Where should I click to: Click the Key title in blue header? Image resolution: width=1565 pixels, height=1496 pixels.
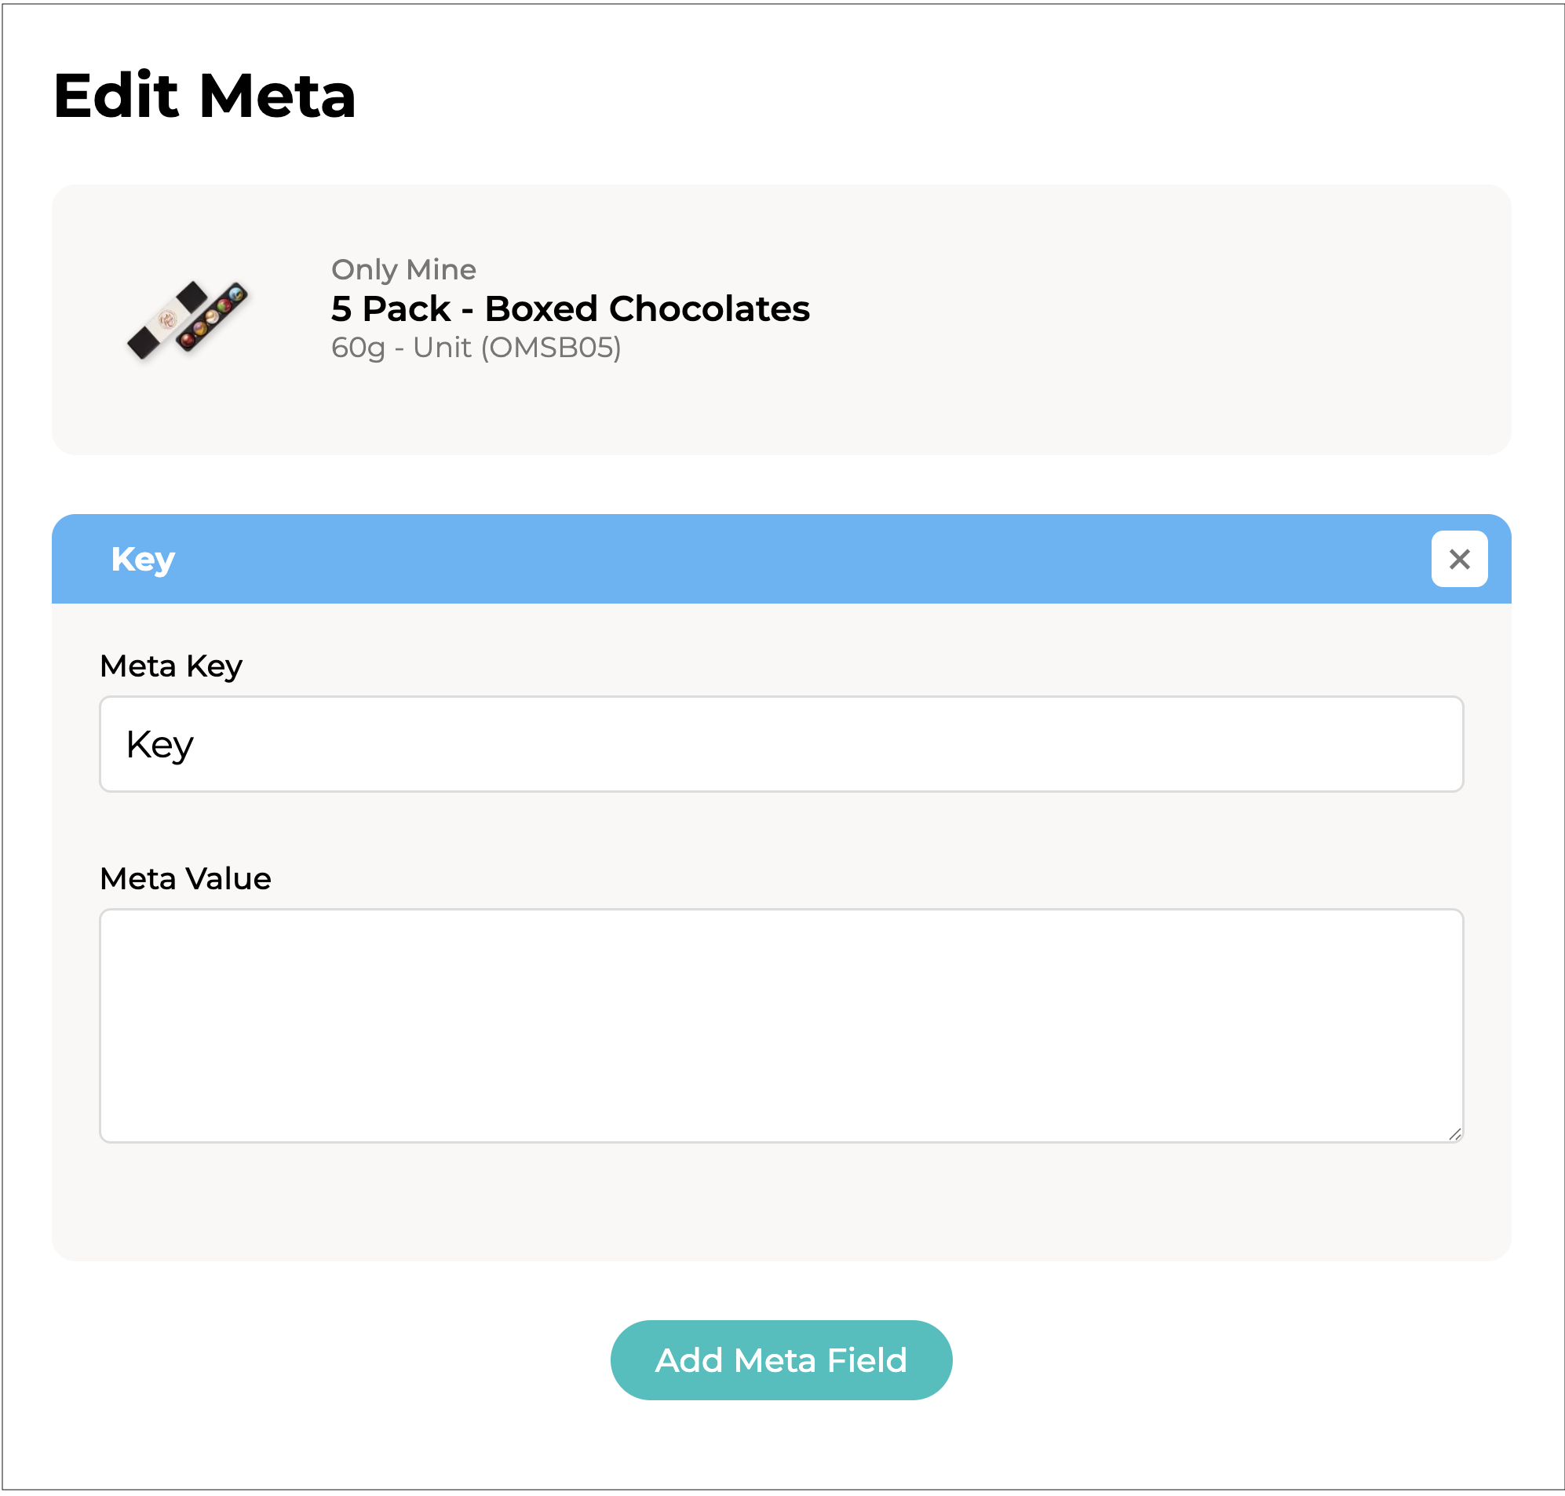tap(143, 559)
